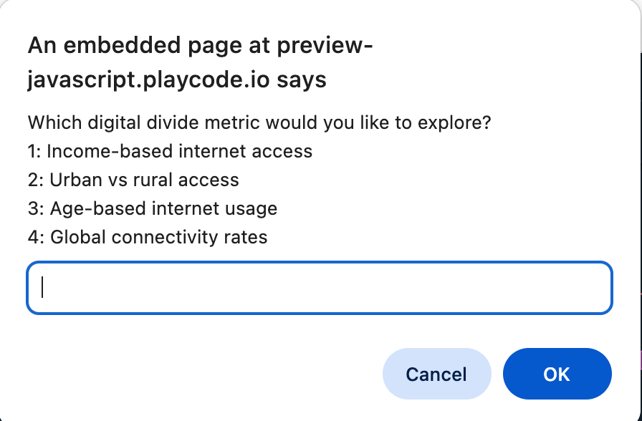Click the "4: Global connectivity rates" option line
Image resolution: width=642 pixels, height=421 pixels.
[148, 237]
